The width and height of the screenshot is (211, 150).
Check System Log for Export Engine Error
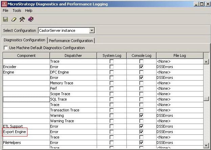(112, 132)
